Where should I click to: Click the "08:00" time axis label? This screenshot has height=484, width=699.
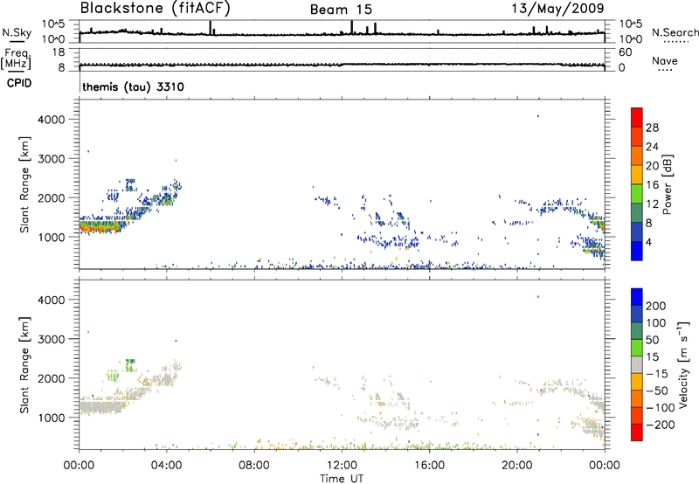[x=253, y=466]
